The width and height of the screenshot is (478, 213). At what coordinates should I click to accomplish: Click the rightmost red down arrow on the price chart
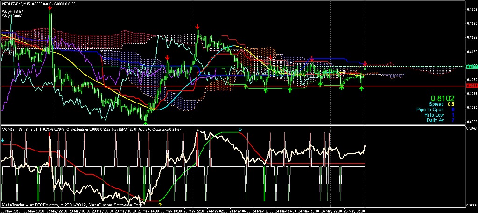pos(365,63)
